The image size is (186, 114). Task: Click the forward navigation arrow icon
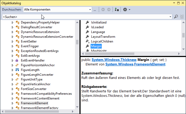click(x=109, y=9)
